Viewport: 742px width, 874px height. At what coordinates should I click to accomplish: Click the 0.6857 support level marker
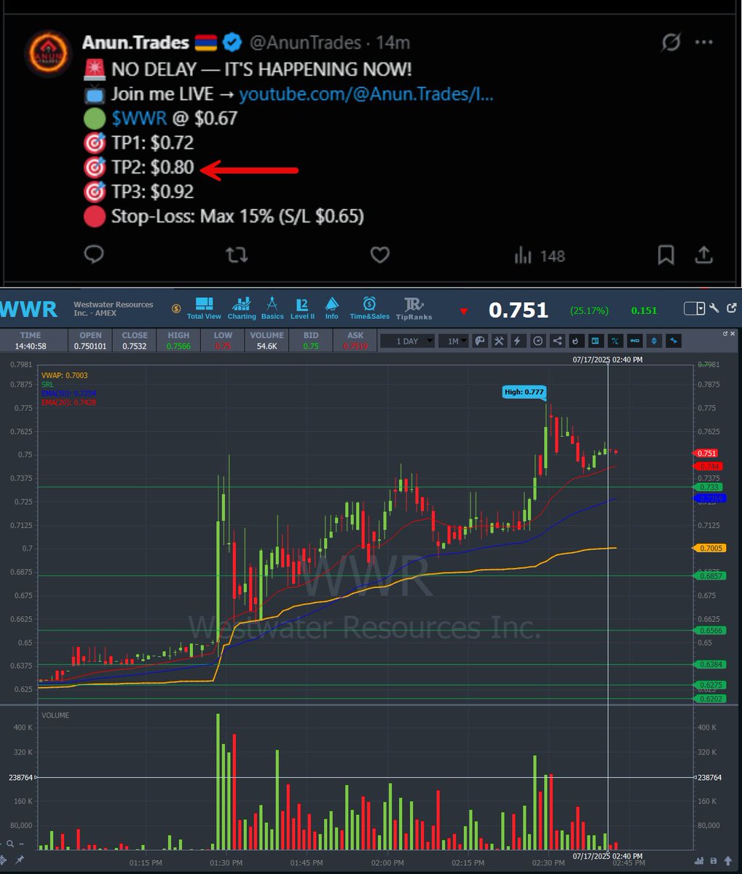click(711, 575)
